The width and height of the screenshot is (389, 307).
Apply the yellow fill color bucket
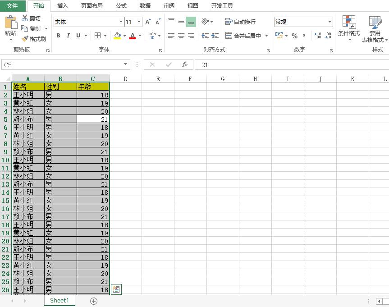tap(117, 36)
